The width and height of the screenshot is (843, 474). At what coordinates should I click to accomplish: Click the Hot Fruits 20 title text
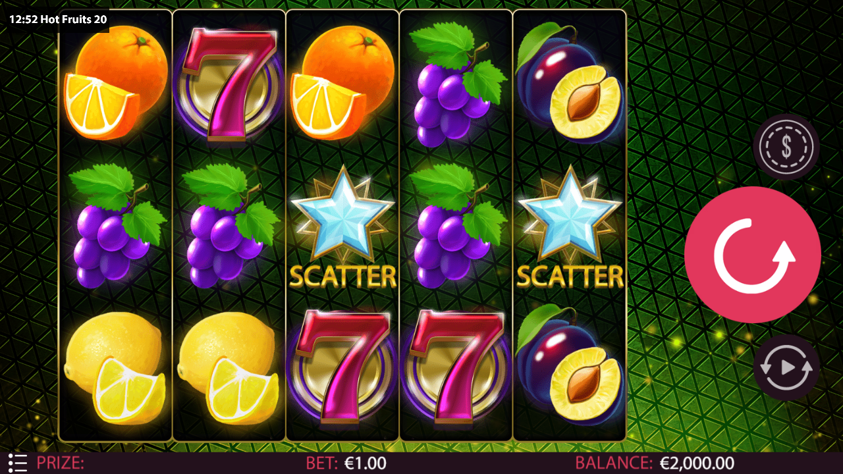(x=73, y=19)
